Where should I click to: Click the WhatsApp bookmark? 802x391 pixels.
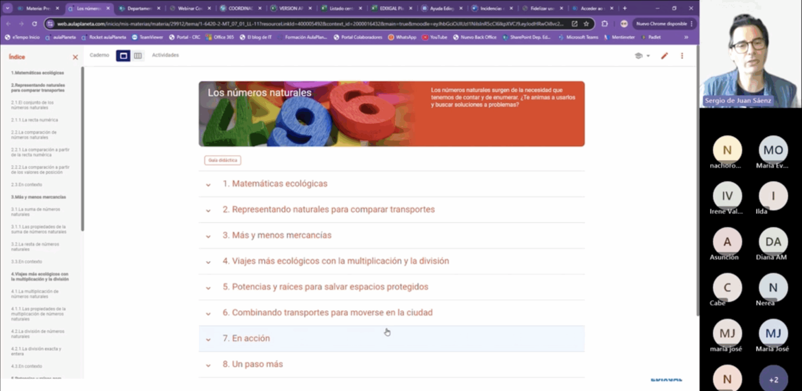point(402,37)
